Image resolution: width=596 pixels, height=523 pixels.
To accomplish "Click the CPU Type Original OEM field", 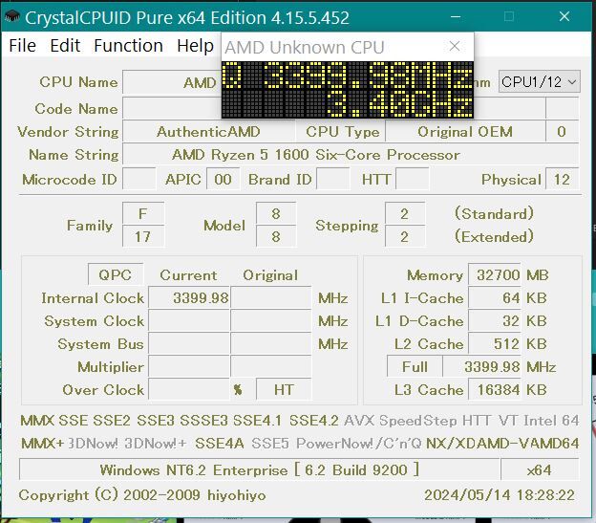I will tap(465, 132).
